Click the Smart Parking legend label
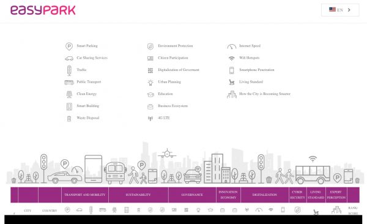 click(x=87, y=46)
